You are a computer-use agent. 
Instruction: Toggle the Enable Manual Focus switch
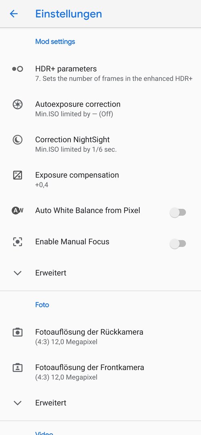click(178, 244)
